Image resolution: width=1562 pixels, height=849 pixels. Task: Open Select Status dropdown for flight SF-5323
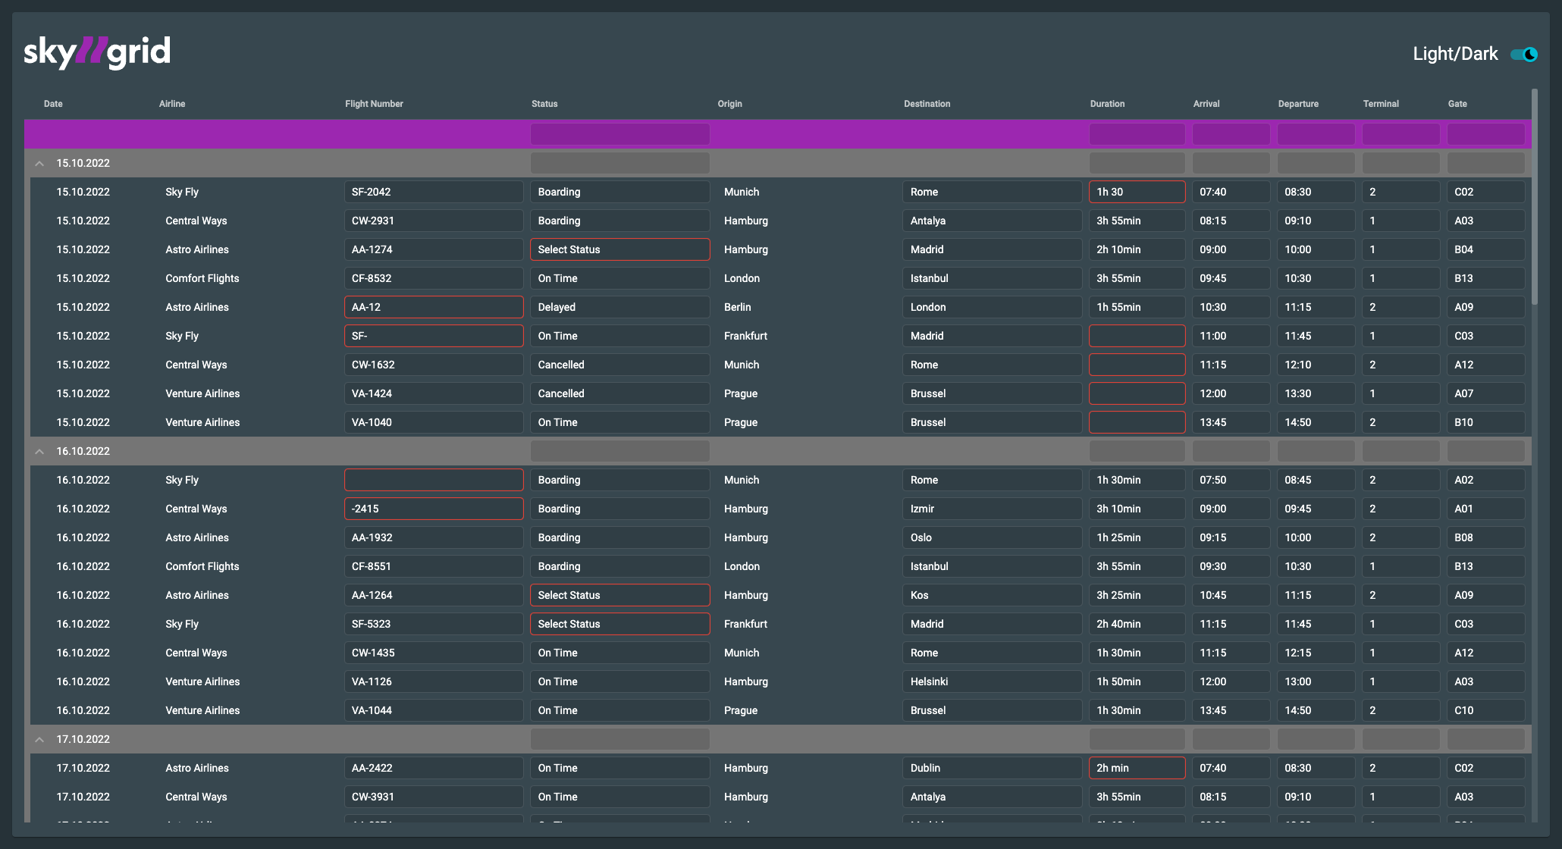(x=619, y=623)
